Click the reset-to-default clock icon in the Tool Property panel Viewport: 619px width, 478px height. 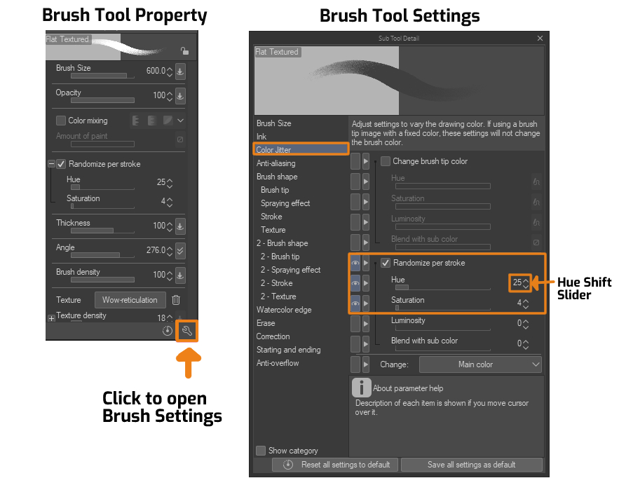(168, 331)
